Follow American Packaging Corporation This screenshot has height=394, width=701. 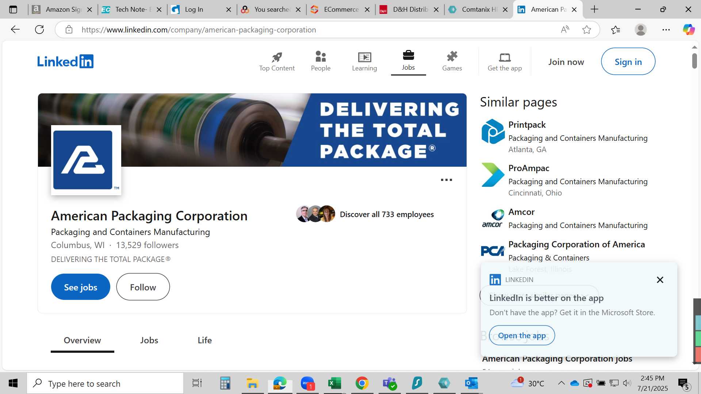[x=143, y=287]
